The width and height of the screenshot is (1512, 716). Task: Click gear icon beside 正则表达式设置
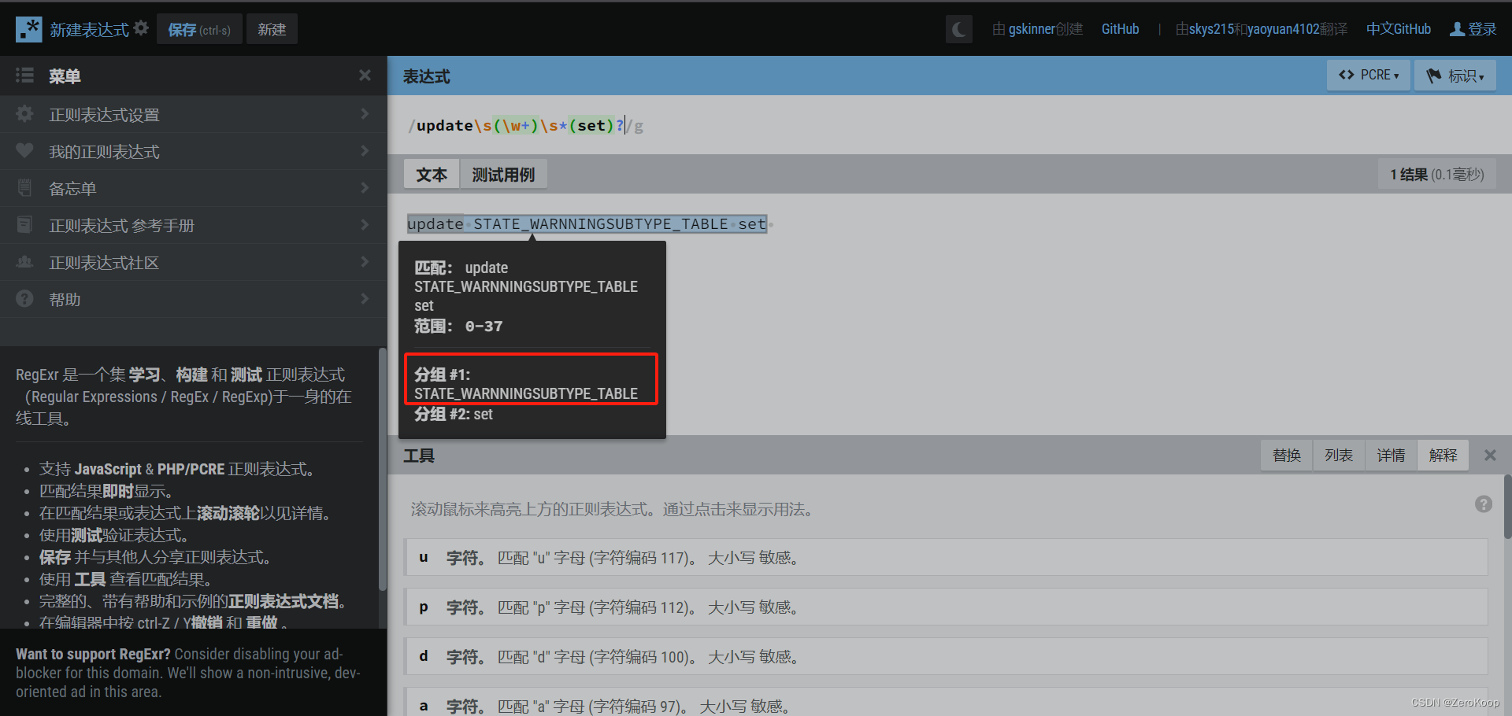pos(24,114)
